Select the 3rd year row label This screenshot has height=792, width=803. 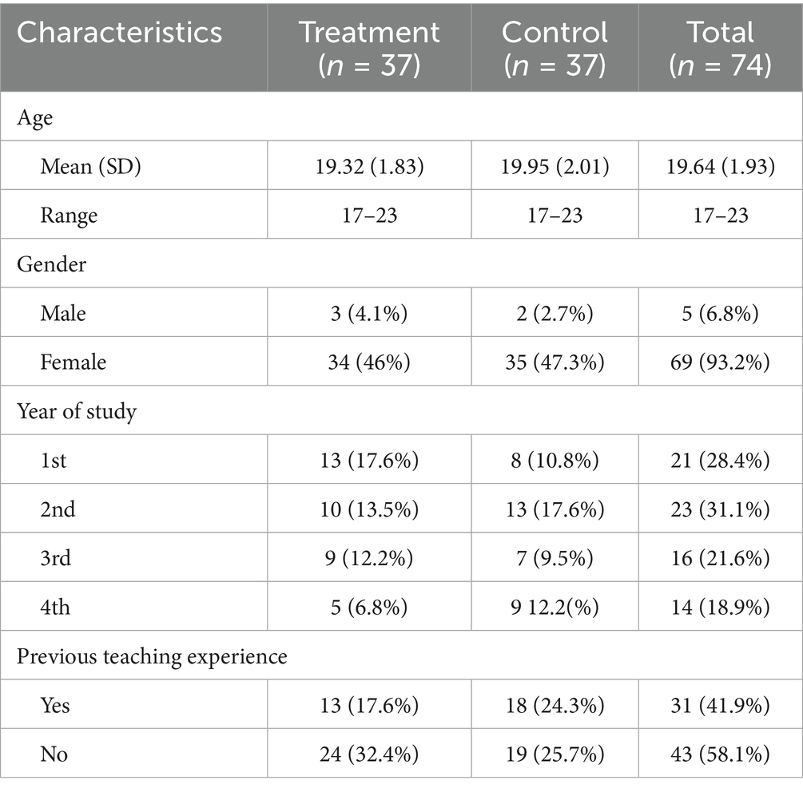(x=55, y=558)
